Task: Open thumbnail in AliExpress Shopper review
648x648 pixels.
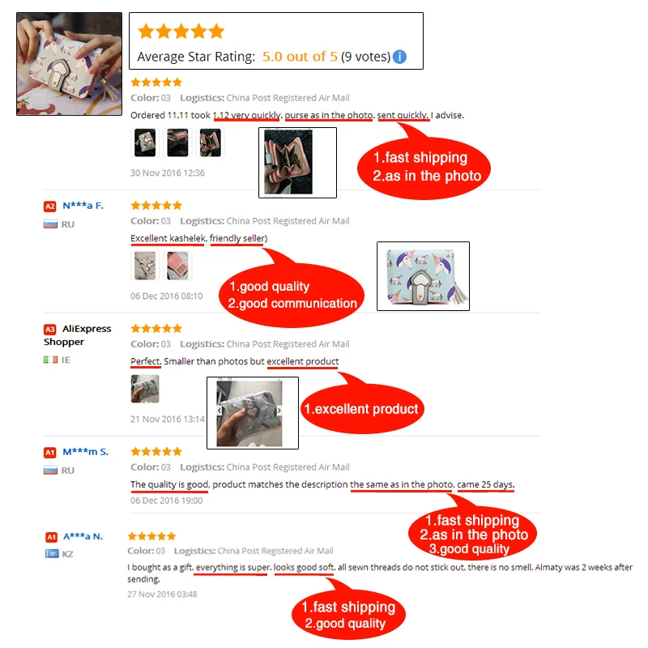Action: (145, 389)
